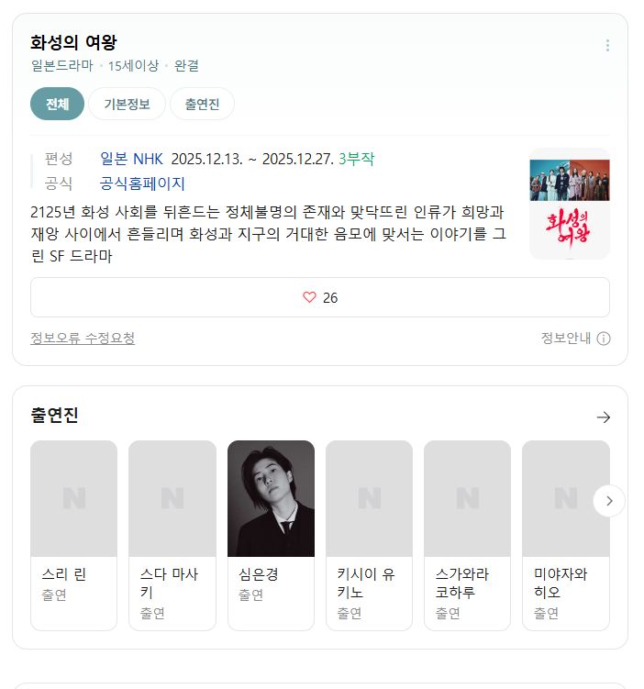Click the 화성의 여왕 title heading
Viewport: 644px width, 689px height.
[73, 42]
